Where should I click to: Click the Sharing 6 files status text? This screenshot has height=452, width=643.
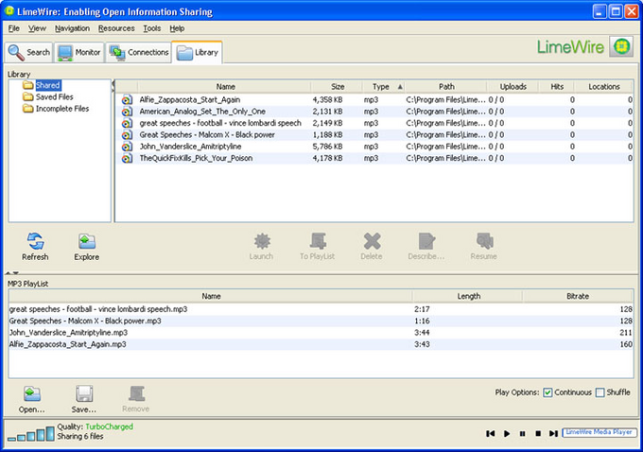tap(80, 437)
